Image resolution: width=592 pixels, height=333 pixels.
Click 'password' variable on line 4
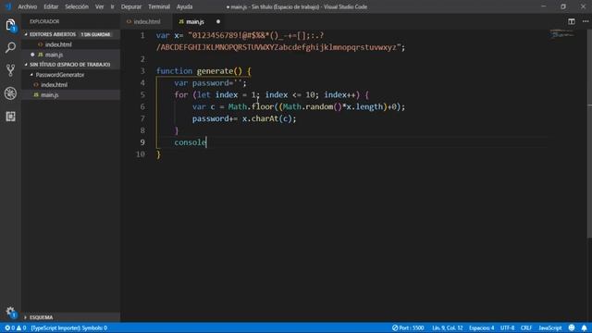point(210,83)
